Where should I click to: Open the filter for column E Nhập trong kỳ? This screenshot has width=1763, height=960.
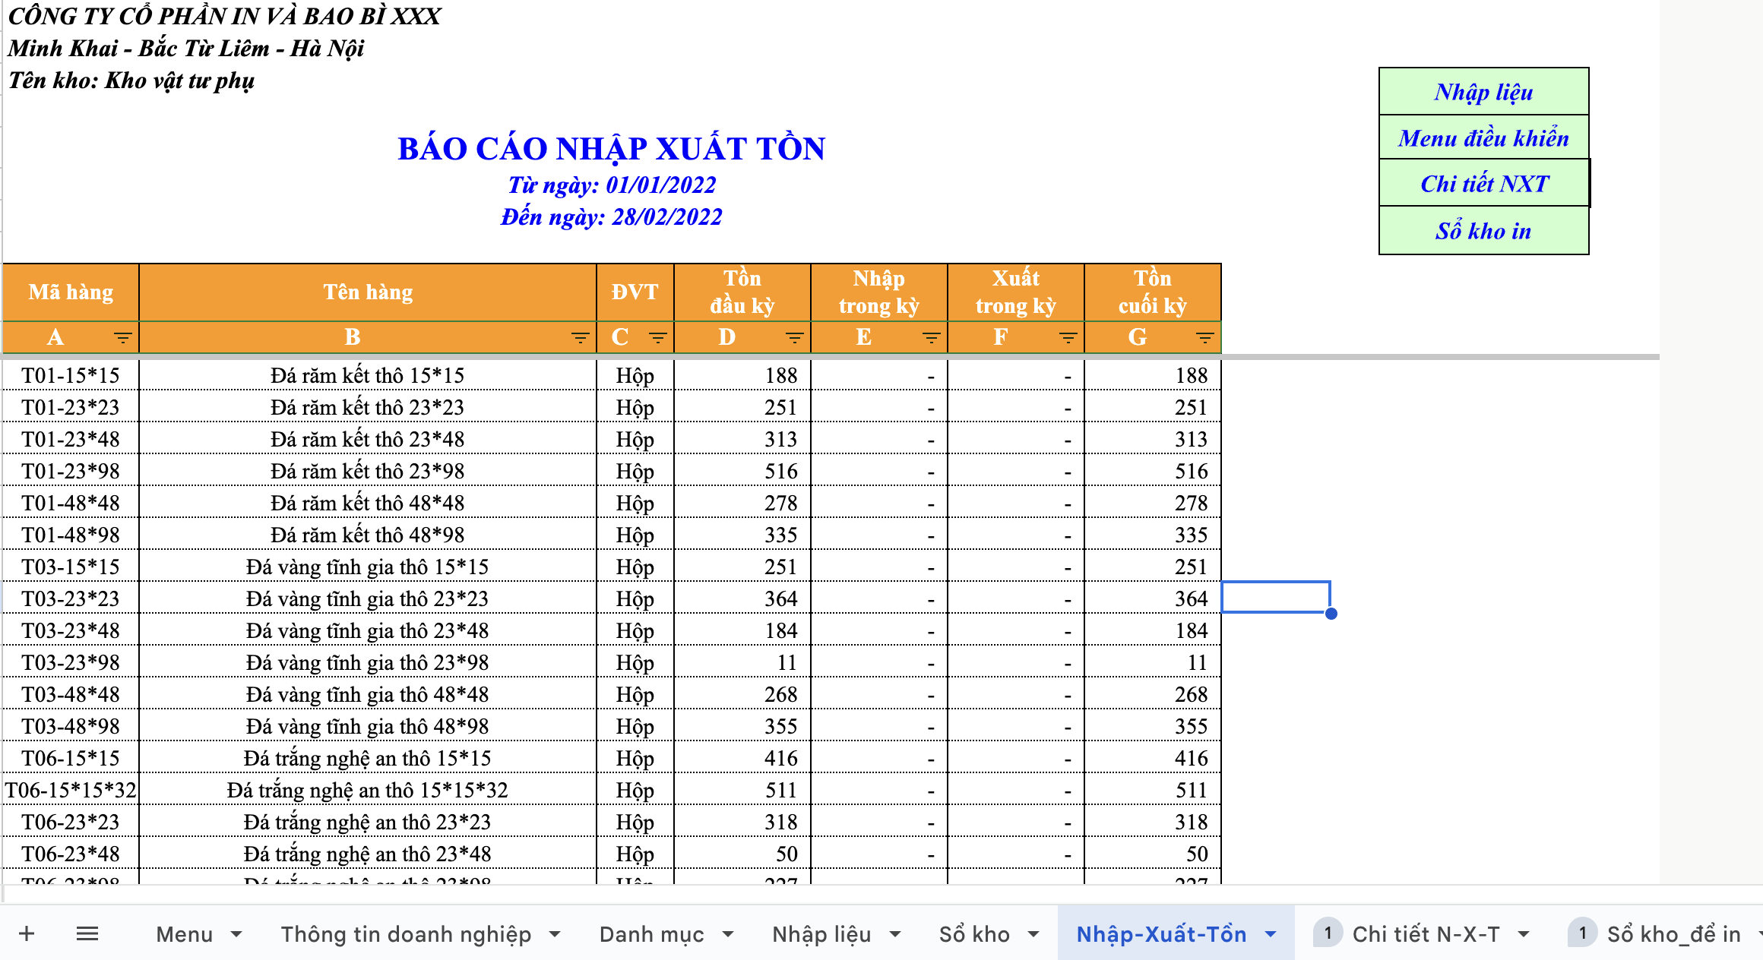coord(932,337)
